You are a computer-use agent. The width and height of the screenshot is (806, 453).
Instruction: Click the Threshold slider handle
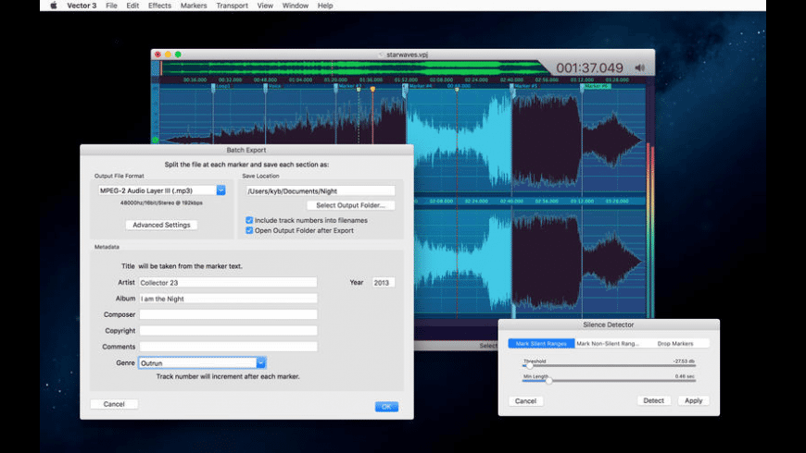pyautogui.click(x=529, y=365)
